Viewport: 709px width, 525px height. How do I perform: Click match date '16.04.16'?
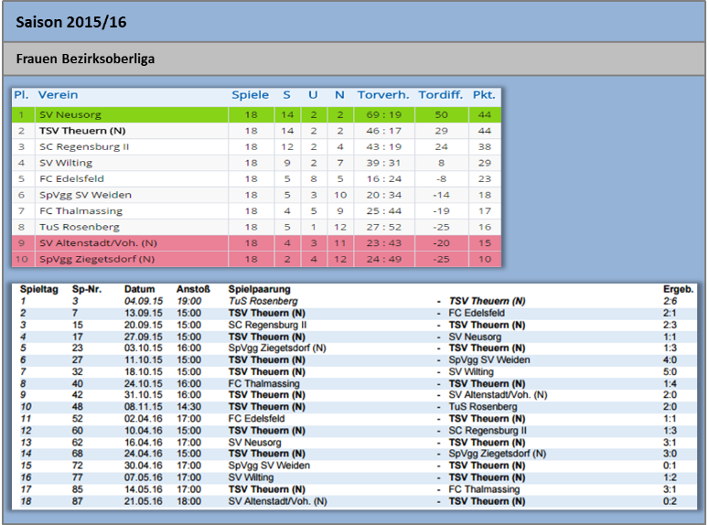144,443
